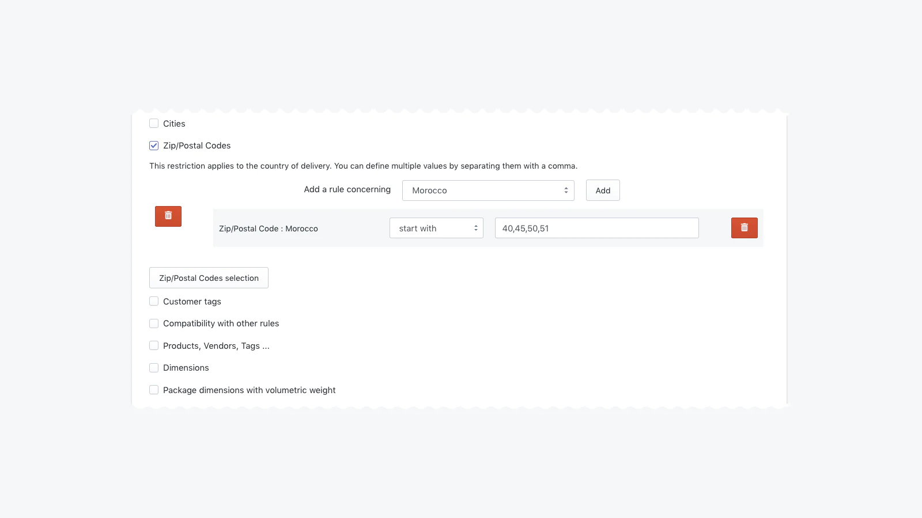This screenshot has width=922, height=518.
Task: Tick Package dimensions with volumetric weight
Action: (154, 390)
